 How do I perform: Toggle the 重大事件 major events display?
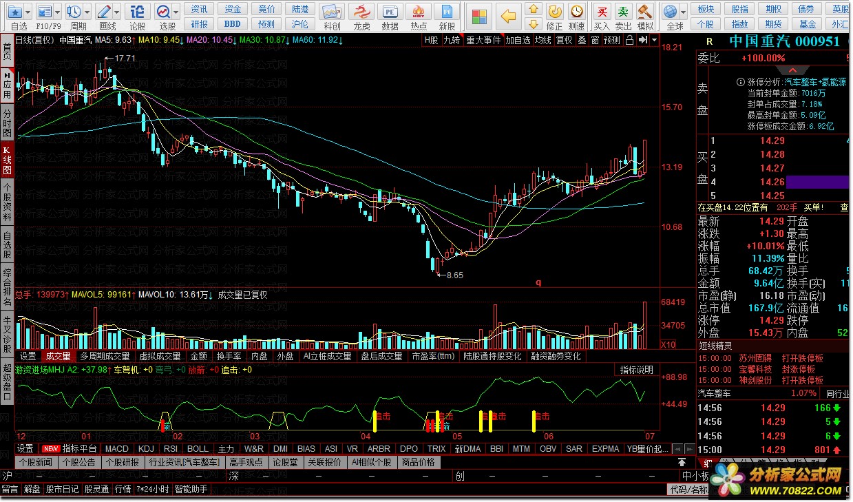pos(483,40)
